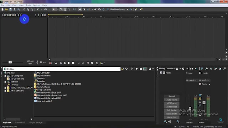Zoom in with right magnifier in Mixing Console

pos(178,122)
